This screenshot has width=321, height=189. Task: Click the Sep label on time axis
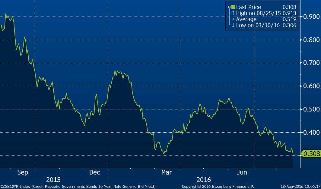23,172
